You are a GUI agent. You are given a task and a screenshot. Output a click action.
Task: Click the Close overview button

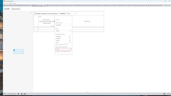[x=16, y=9]
